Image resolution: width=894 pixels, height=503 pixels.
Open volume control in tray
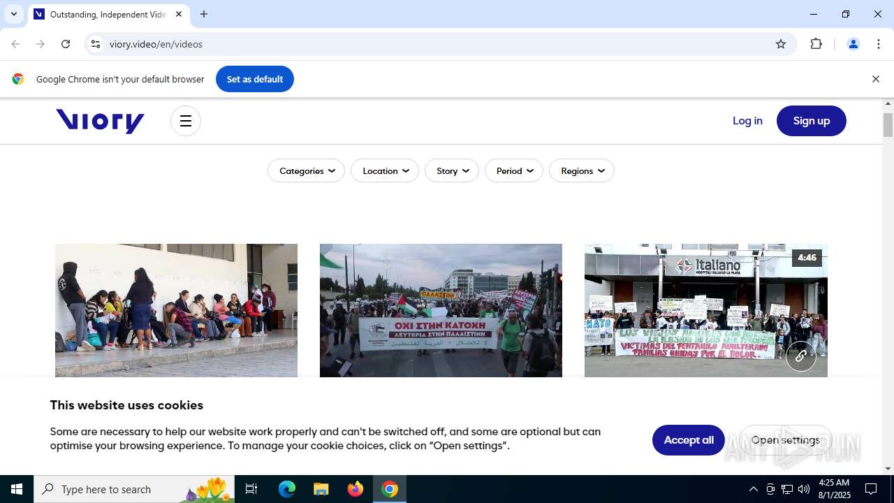804,489
